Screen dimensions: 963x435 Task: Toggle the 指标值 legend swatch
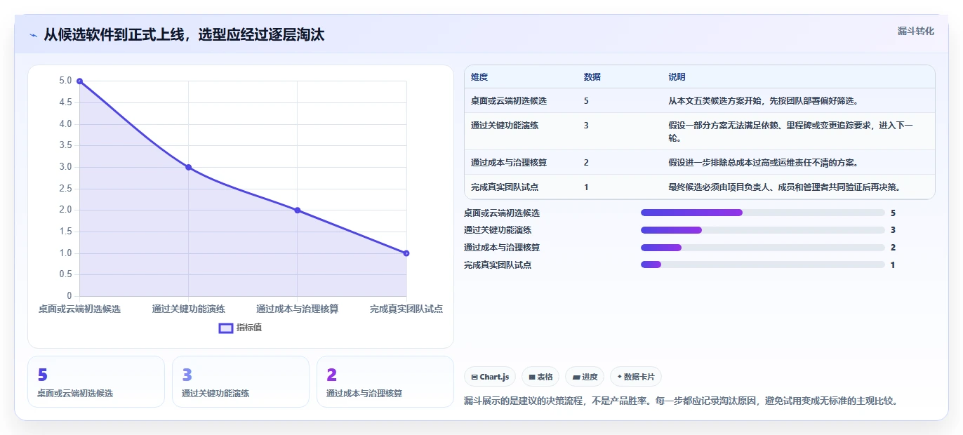coord(226,328)
